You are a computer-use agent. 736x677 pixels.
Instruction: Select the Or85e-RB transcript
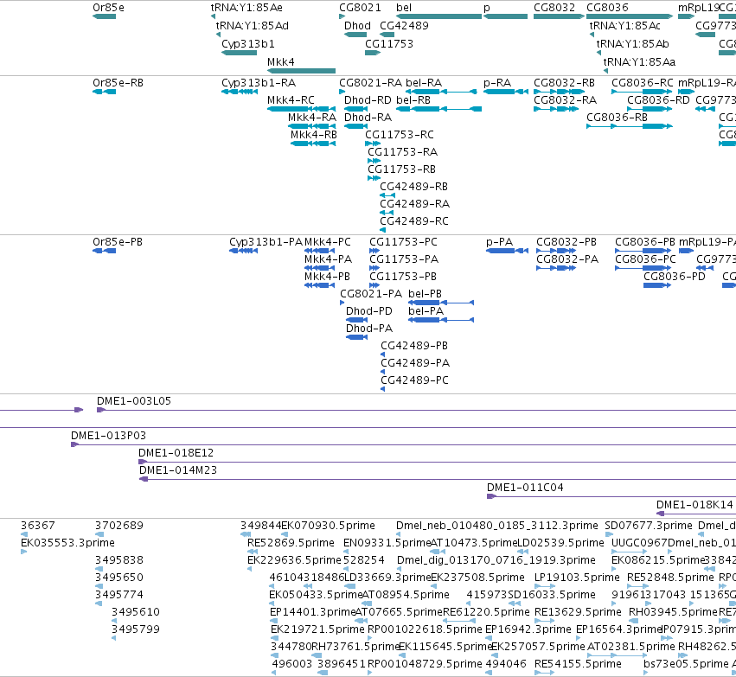[104, 92]
